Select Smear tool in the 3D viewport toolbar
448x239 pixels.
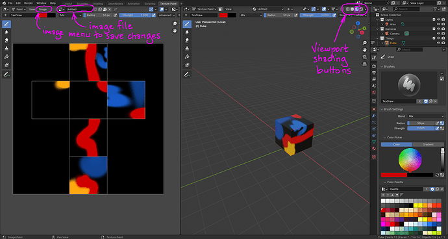pyautogui.click(x=187, y=40)
